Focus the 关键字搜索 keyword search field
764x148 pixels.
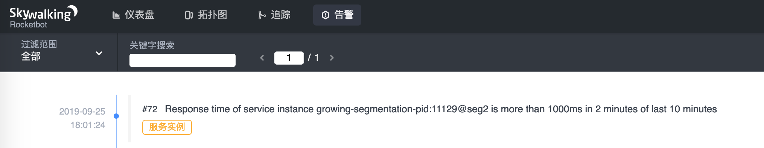point(183,60)
